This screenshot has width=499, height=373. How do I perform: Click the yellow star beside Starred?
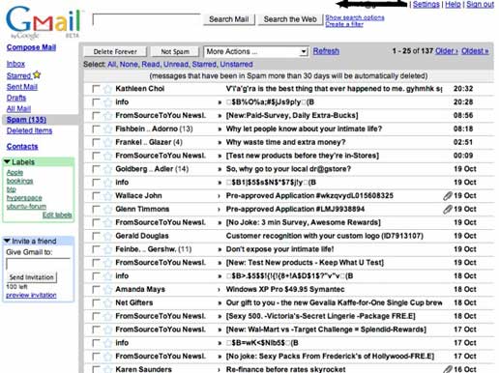point(37,74)
